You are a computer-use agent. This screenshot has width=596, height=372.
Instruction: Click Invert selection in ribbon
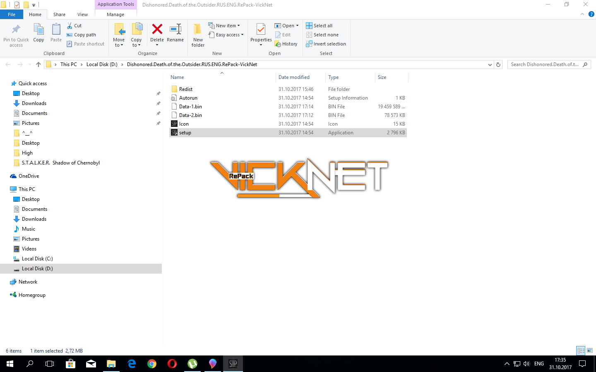coord(326,44)
